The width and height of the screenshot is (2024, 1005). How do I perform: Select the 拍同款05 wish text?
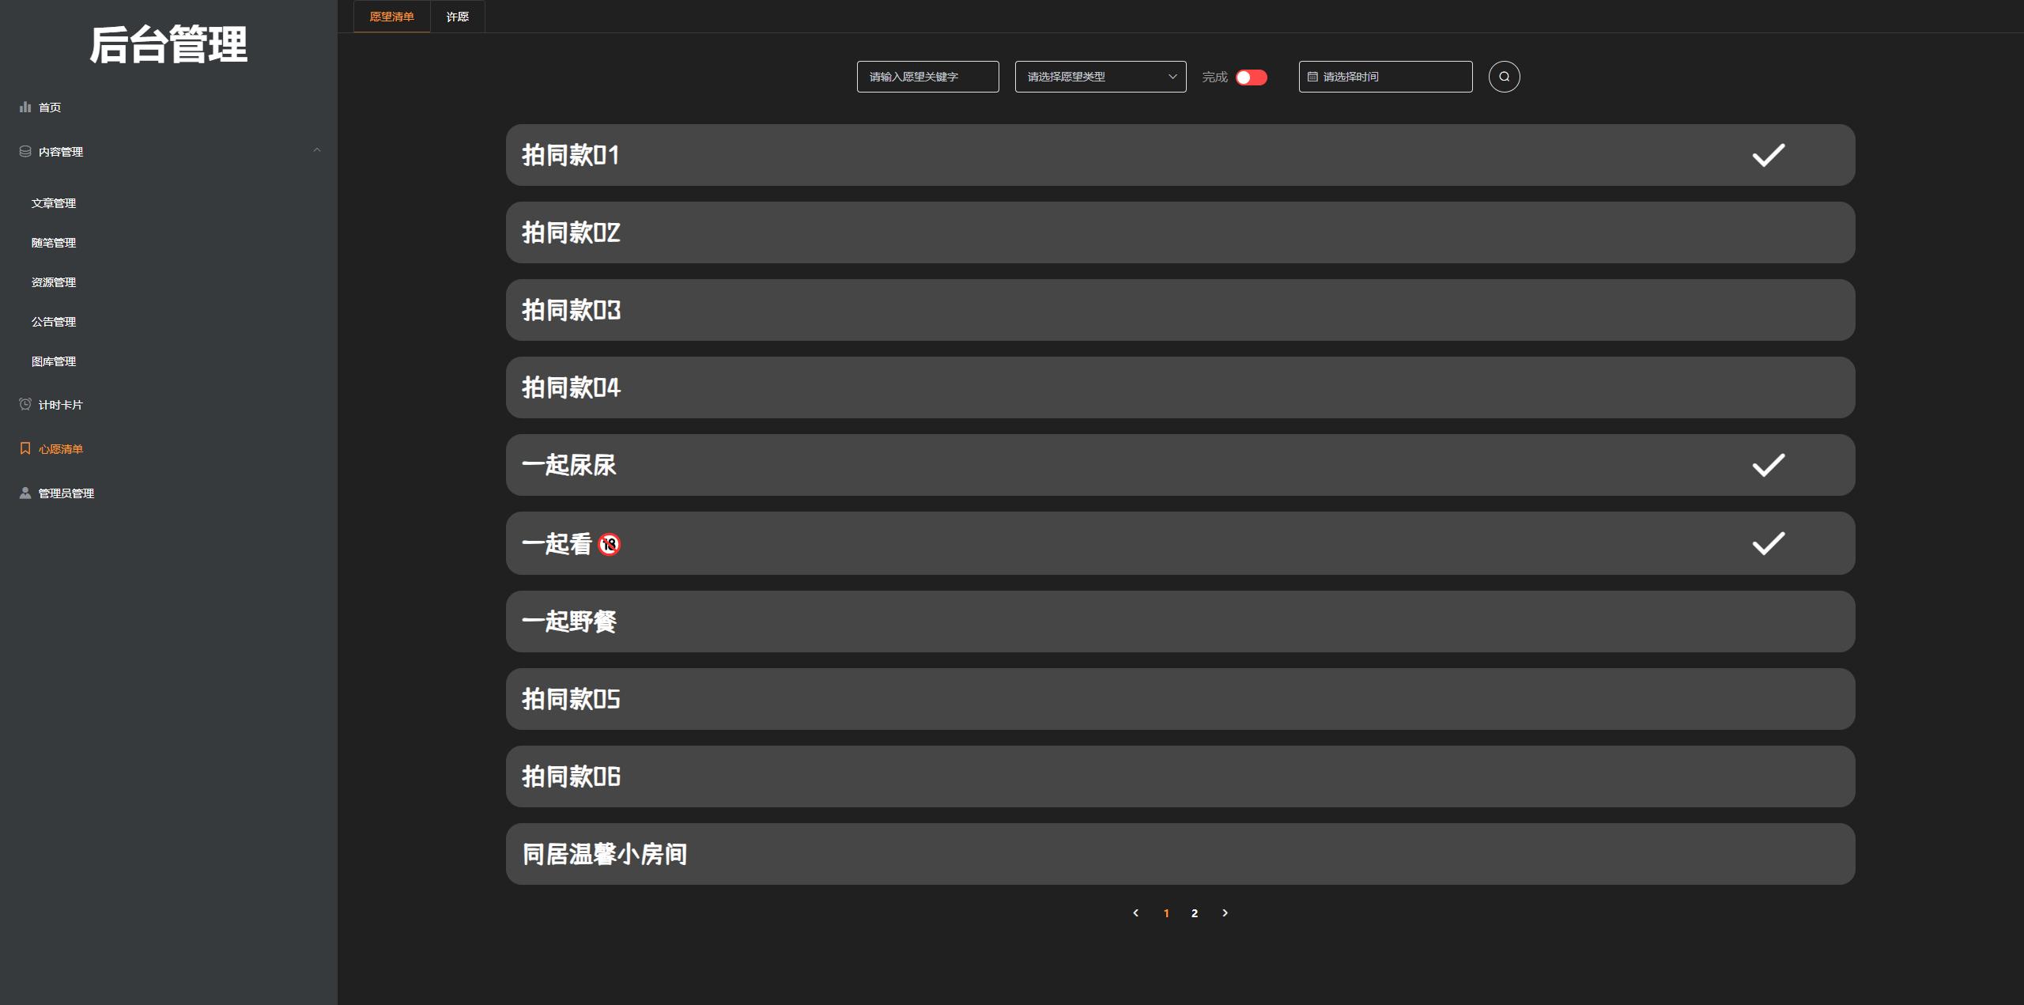point(571,699)
